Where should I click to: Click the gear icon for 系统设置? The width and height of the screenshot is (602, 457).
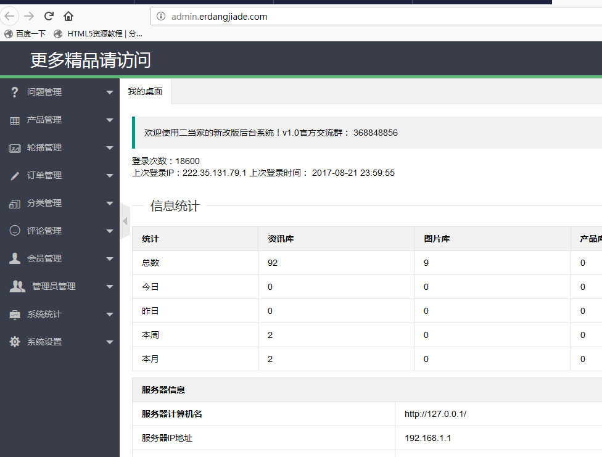pos(15,342)
